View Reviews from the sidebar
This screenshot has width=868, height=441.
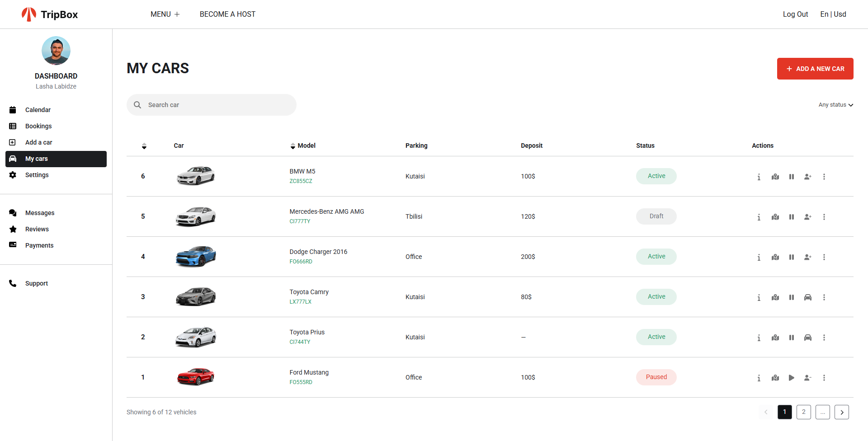56,229
